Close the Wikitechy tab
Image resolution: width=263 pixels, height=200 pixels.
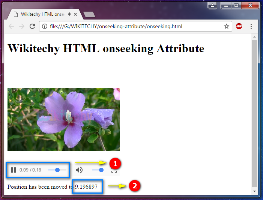(75, 14)
